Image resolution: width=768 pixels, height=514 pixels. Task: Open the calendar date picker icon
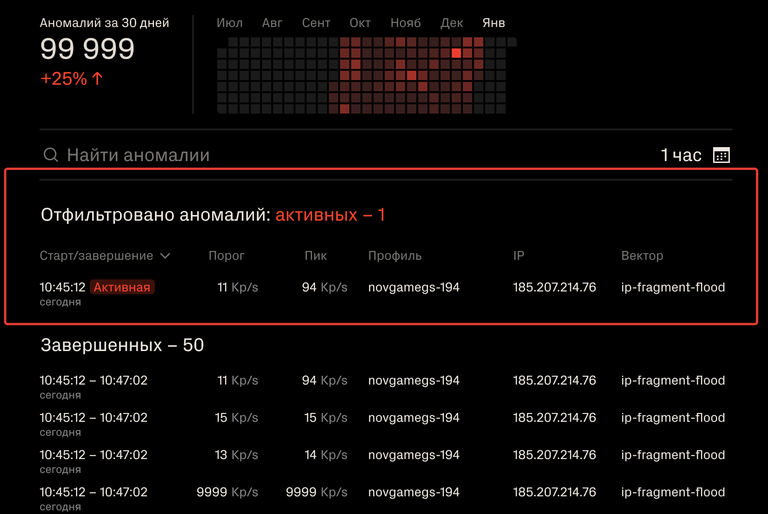coord(721,155)
